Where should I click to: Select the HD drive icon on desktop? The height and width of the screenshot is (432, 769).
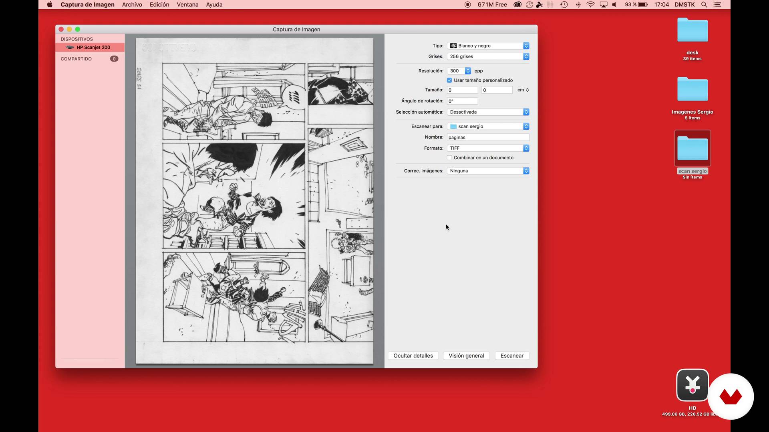693,385
